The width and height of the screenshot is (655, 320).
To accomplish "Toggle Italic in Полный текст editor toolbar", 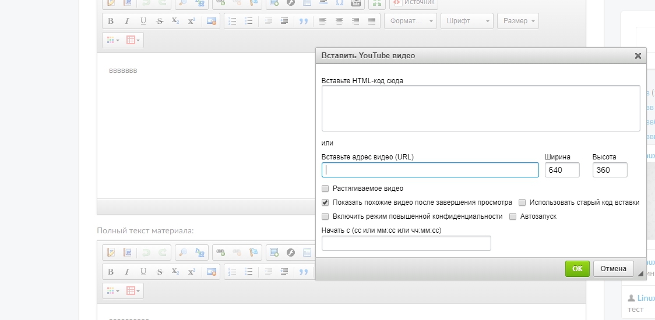I will click(x=127, y=272).
